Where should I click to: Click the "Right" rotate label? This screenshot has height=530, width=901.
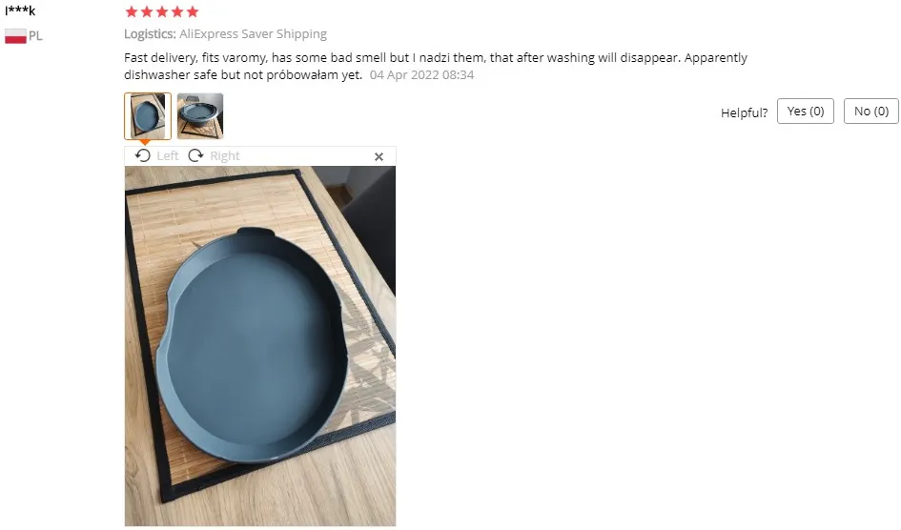pos(225,156)
